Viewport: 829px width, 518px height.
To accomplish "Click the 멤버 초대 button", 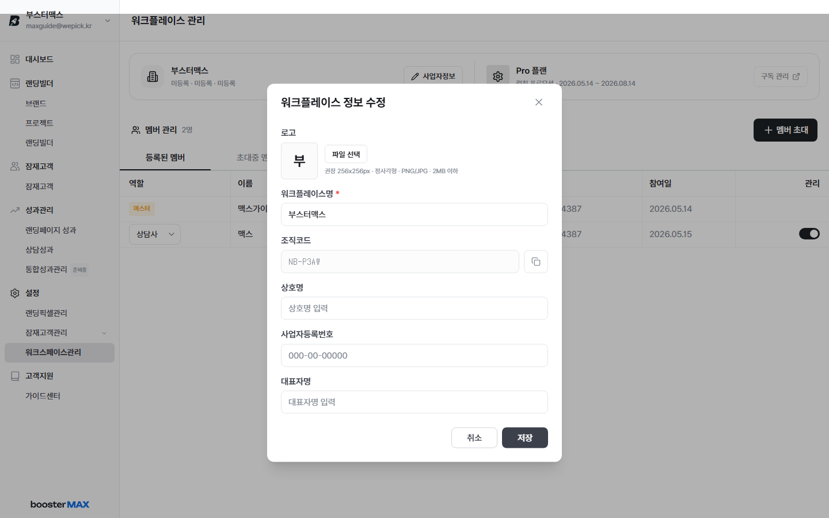I will click(x=785, y=130).
